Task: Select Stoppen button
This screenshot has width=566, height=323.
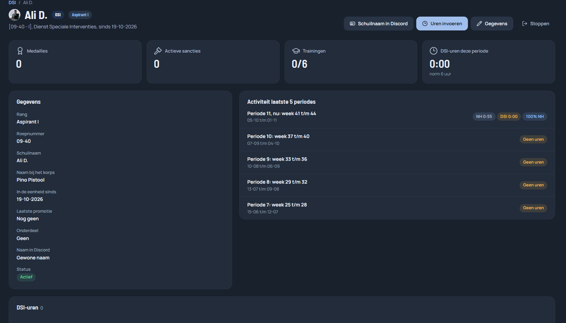Action: point(535,24)
